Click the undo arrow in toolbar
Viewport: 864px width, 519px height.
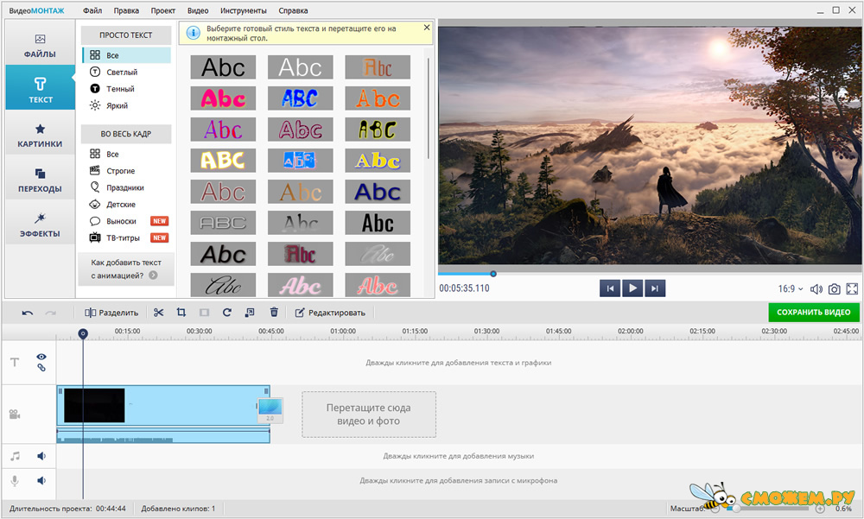click(28, 313)
